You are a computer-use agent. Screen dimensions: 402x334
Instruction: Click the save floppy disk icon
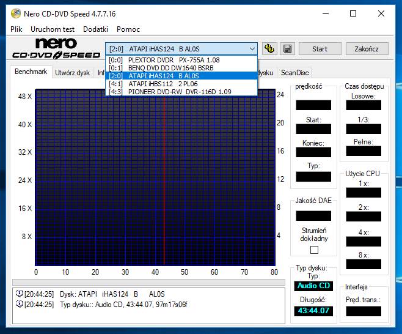click(x=287, y=48)
